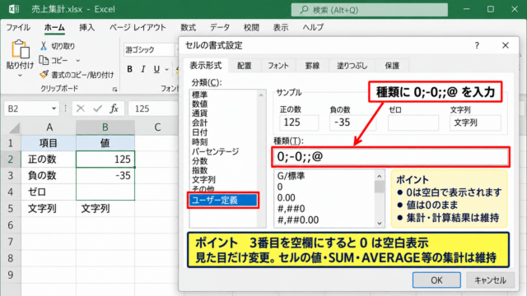The width and height of the screenshot is (527, 296).
Task: Select cell A4 labeled ゼロ
Action: 49,192
